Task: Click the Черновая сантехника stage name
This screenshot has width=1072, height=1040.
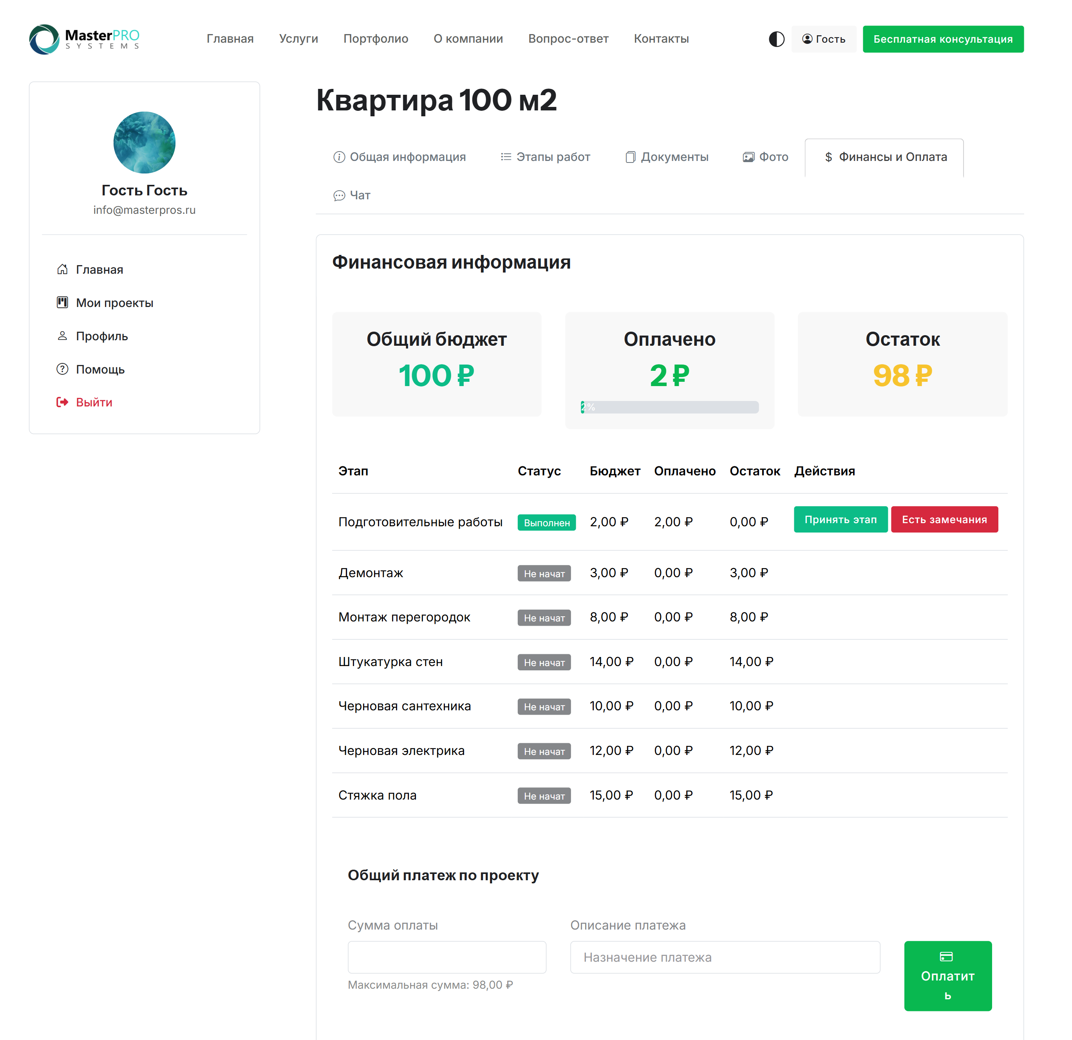Action: tap(404, 706)
